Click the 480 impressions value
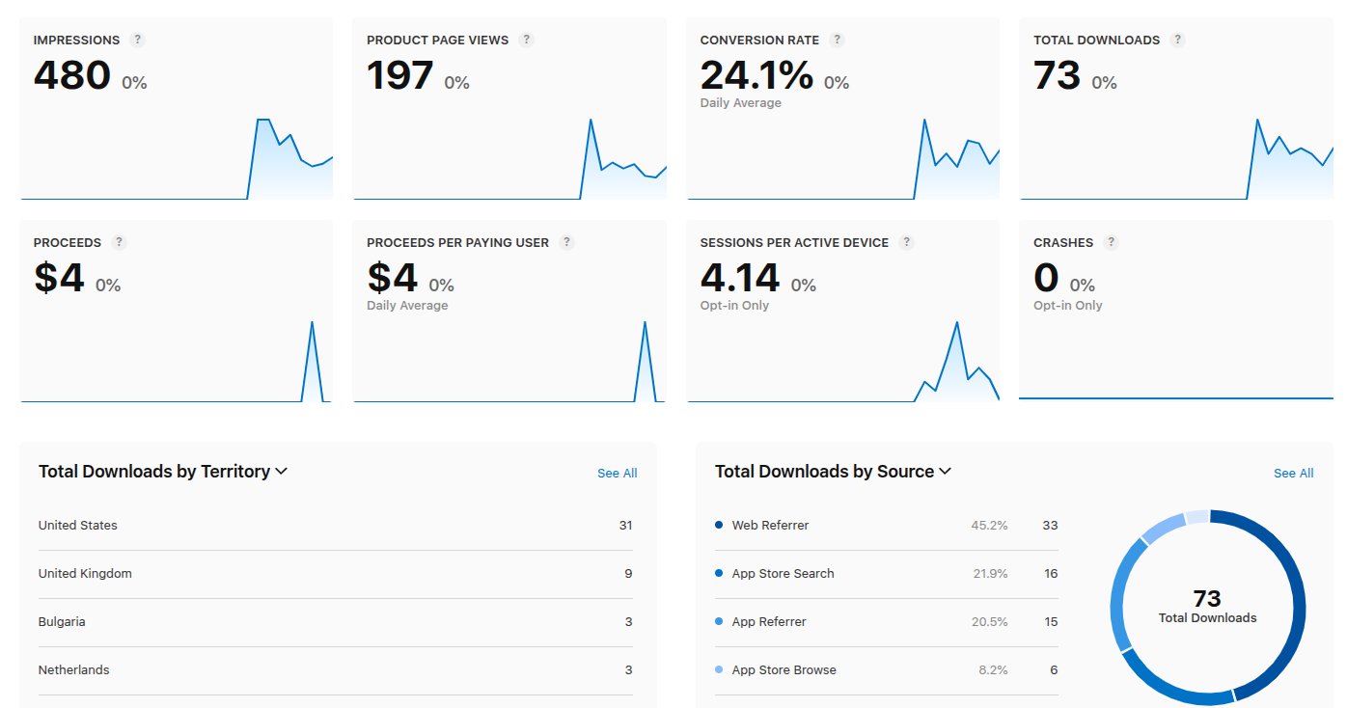The image size is (1347, 708). [x=72, y=75]
